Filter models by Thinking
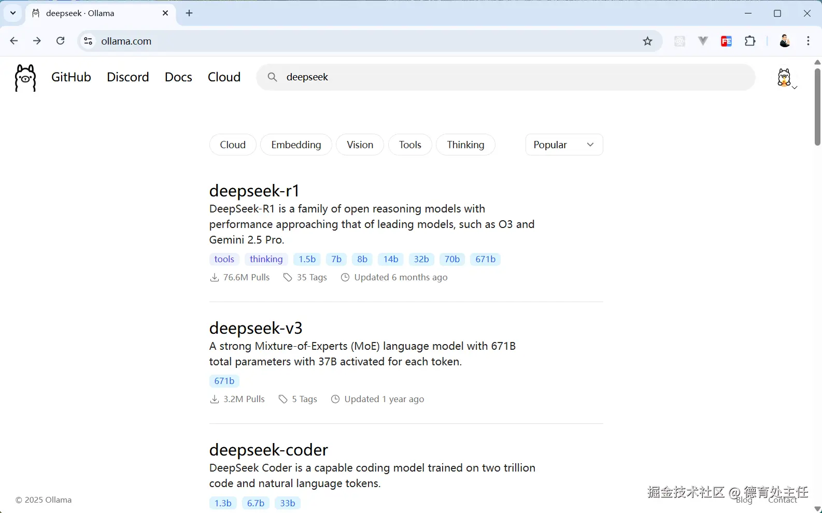The image size is (822, 513). 465,145
